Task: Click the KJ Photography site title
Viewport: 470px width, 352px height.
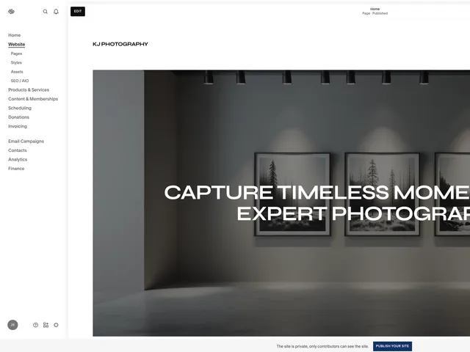Action: (120, 44)
